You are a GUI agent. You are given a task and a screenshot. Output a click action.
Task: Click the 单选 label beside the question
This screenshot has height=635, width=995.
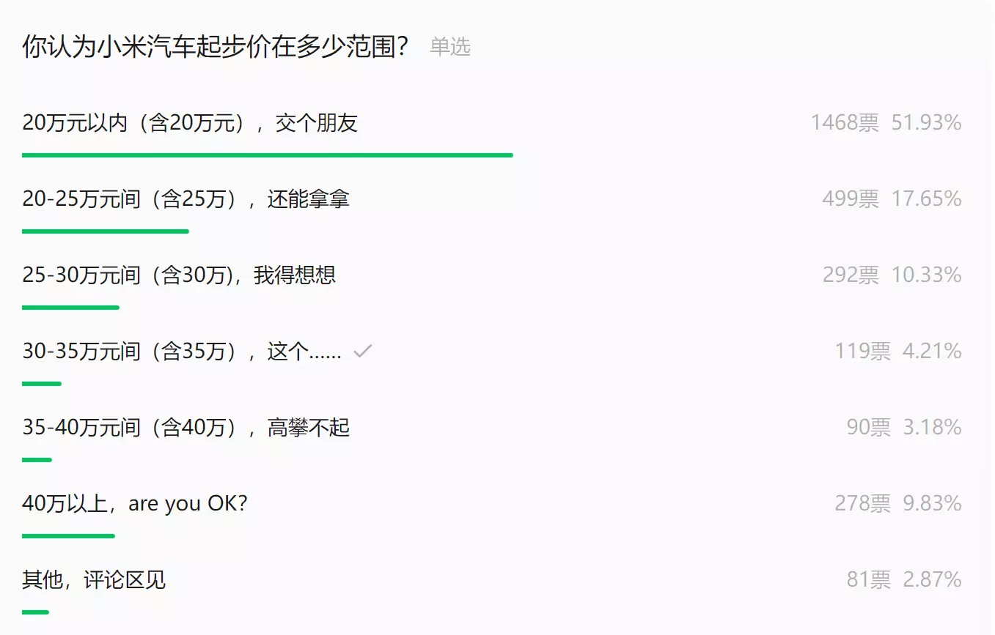click(450, 48)
